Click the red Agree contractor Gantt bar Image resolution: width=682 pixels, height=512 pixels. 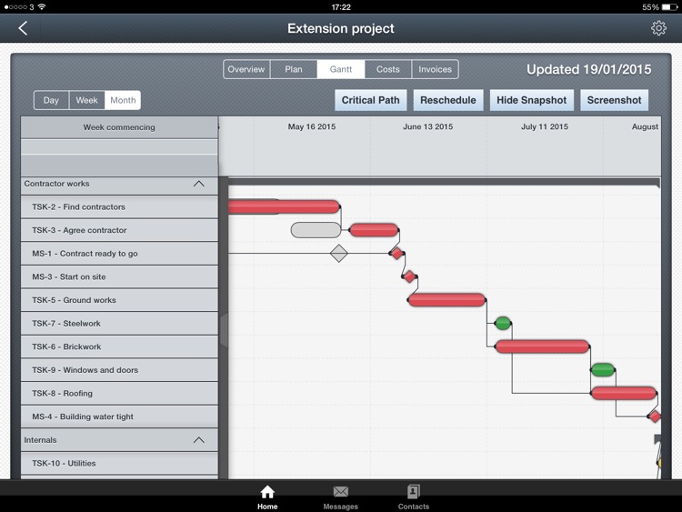click(374, 230)
